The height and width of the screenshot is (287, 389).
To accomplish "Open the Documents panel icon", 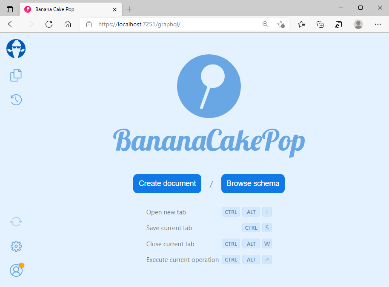I will click(x=16, y=75).
